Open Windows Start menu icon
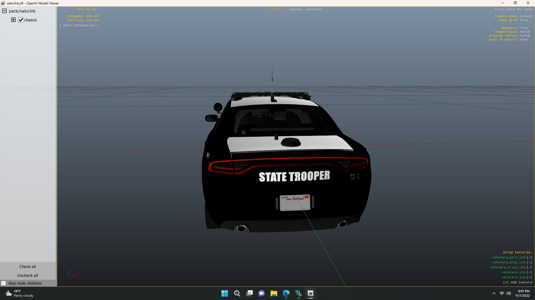Image resolution: width=535 pixels, height=300 pixels. pos(225,293)
